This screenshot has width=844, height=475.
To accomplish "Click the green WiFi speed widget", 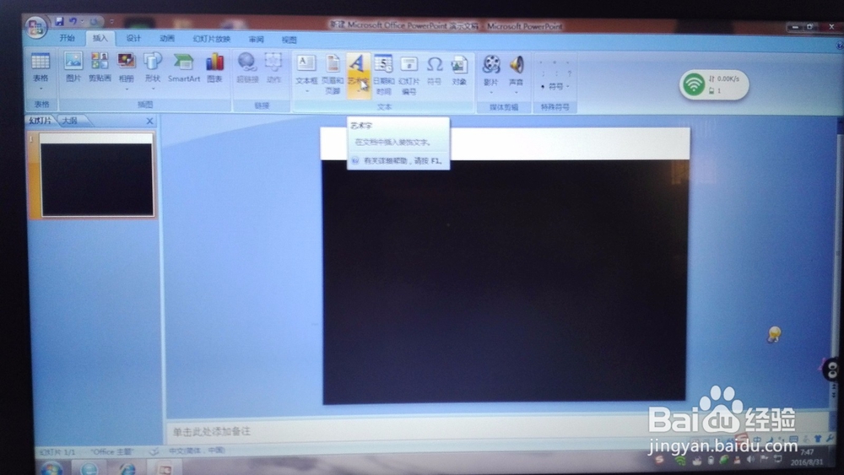I will [714, 84].
